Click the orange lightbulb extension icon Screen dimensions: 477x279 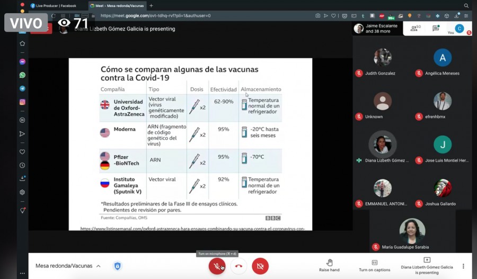pos(410,16)
